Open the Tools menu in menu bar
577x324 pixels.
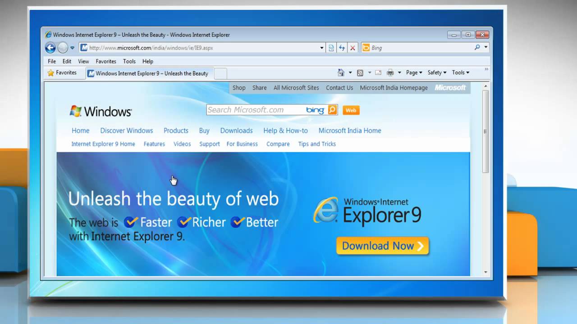point(129,61)
